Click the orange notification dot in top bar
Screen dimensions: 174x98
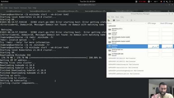[161, 2]
